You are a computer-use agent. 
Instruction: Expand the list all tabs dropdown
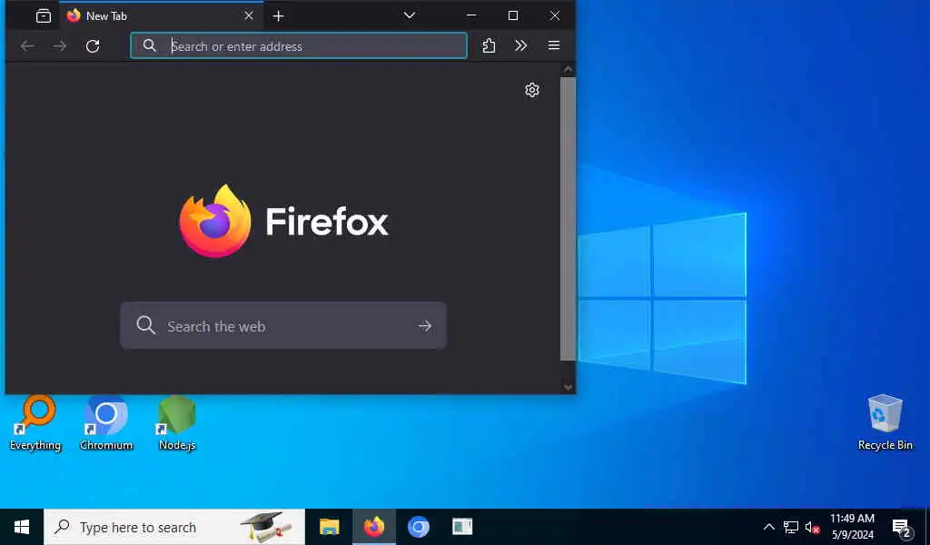click(410, 15)
